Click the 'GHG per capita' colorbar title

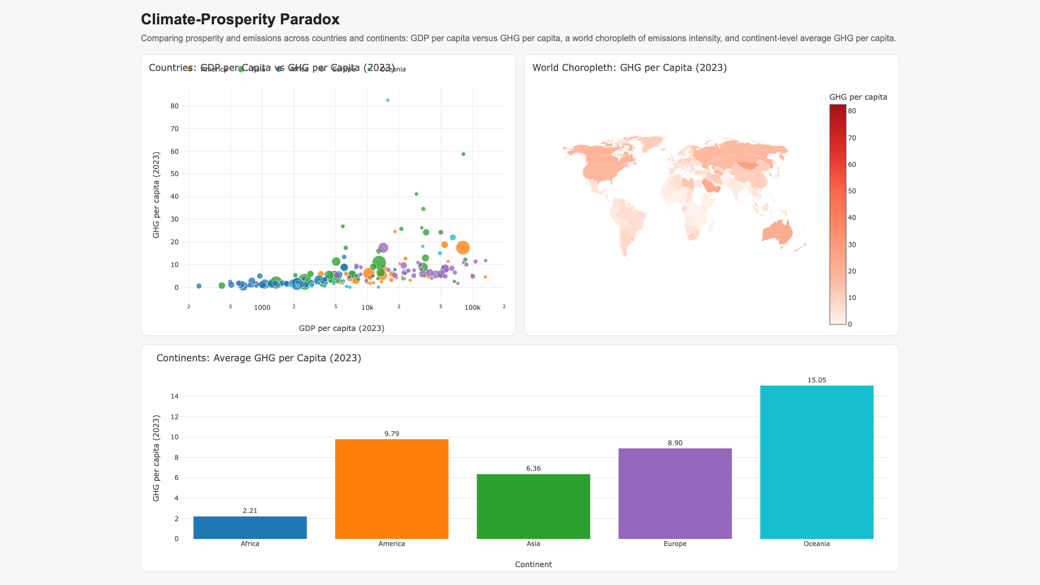(858, 97)
